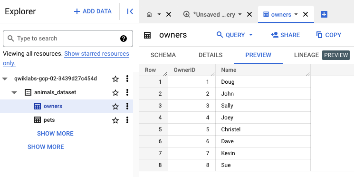Star the qwiklabs-gcp-02-3439d27c454d project
Image resolution: width=354 pixels, height=177 pixels.
click(x=115, y=79)
